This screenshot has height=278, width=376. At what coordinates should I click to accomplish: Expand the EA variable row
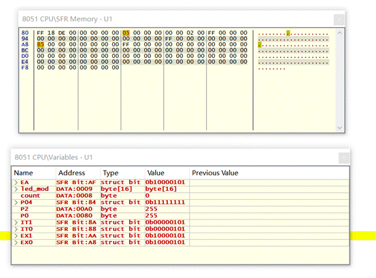[16, 182]
